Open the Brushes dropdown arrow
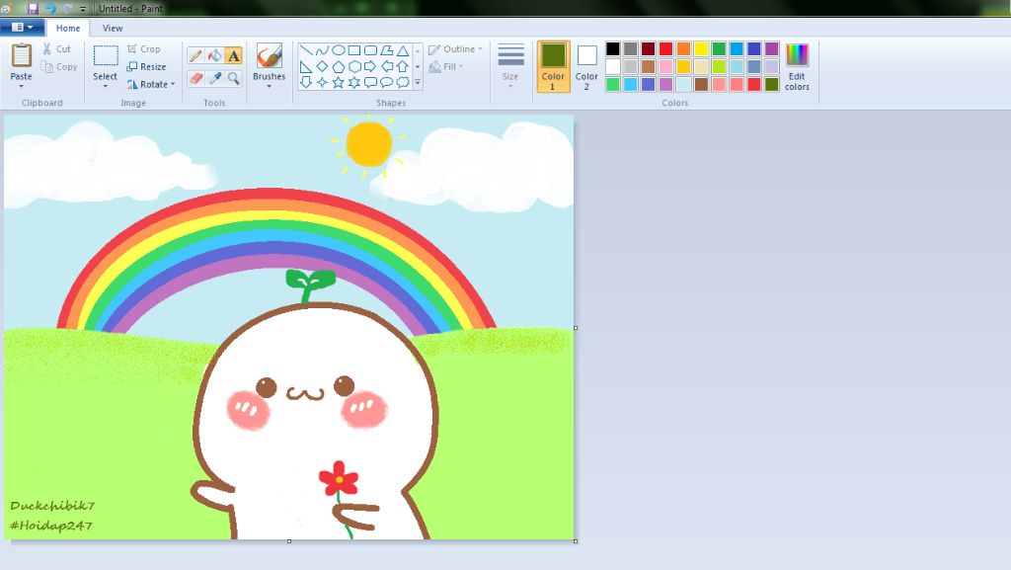The image size is (1011, 570). tap(269, 86)
